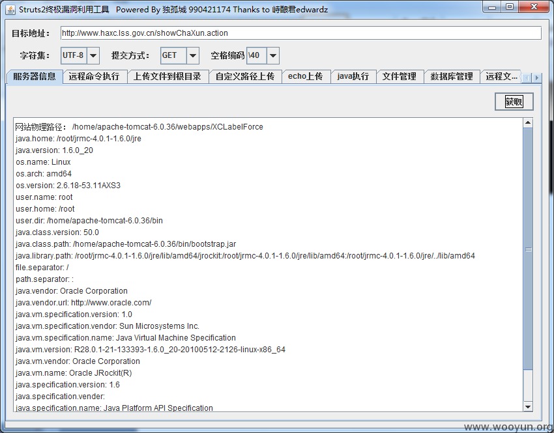Screen dimensions: 554x433
Task: Click the java.class.path bootstrap.jar line
Action: (126, 244)
